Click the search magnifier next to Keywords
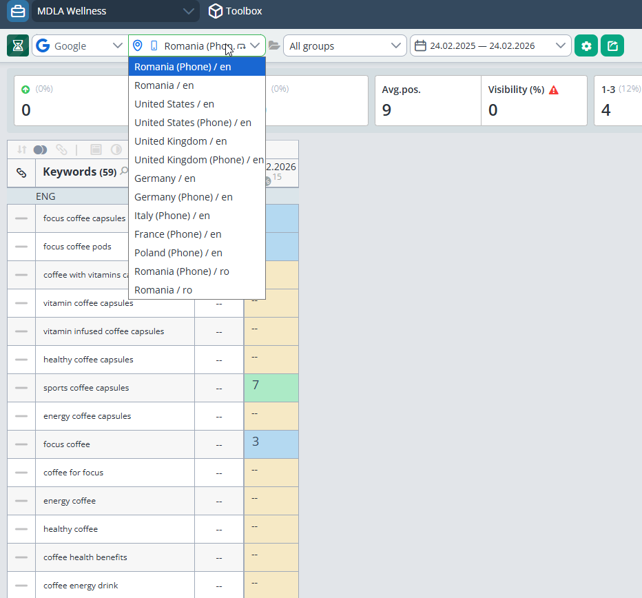 point(124,172)
